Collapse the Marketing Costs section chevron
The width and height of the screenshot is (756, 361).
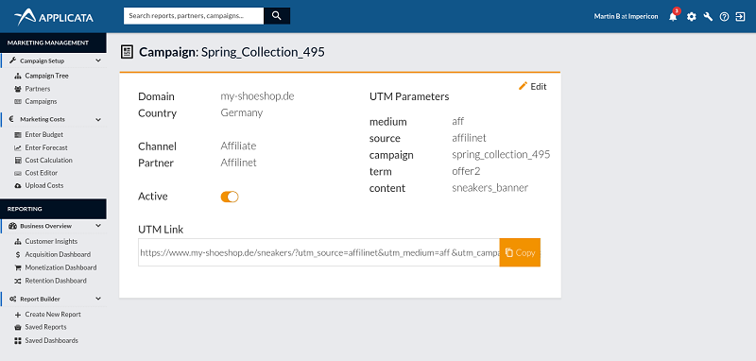[98, 119]
